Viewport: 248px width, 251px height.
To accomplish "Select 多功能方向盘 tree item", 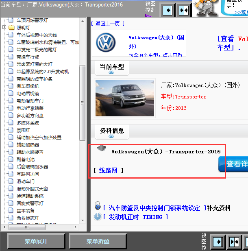I will [30, 116].
